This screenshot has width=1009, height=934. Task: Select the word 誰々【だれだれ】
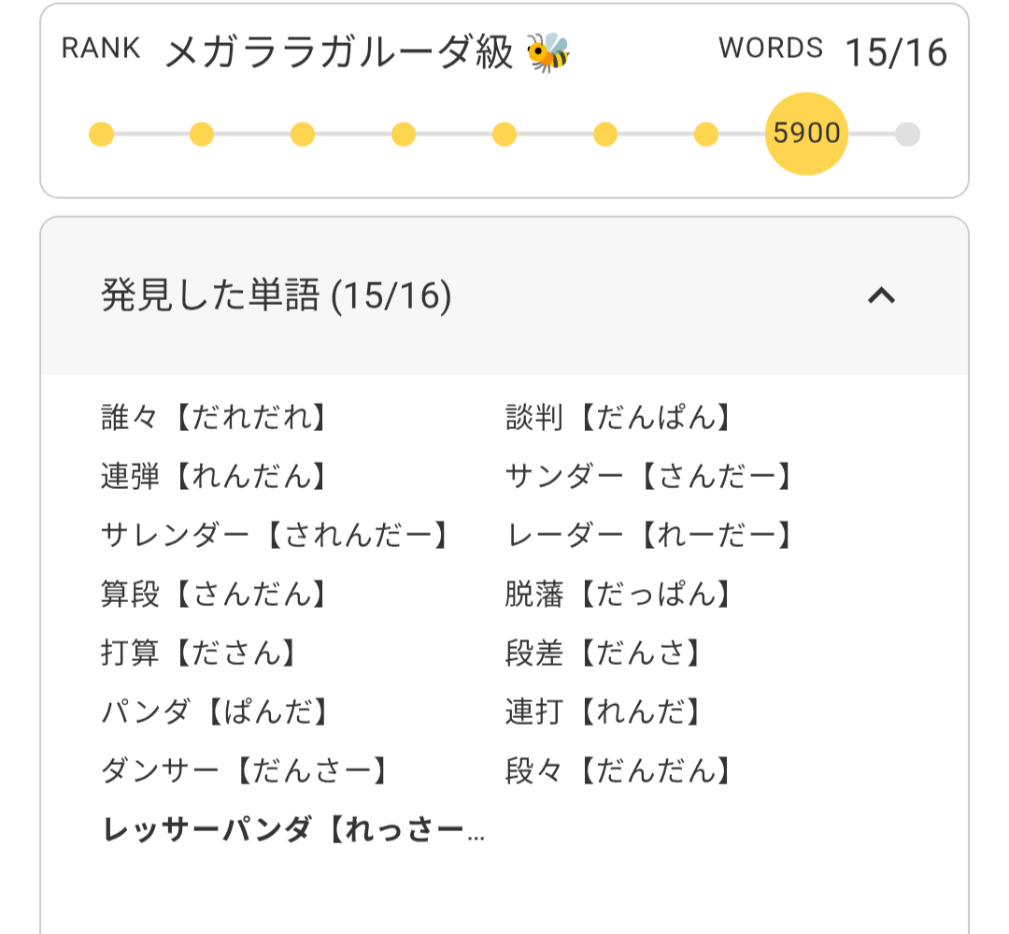click(x=216, y=417)
